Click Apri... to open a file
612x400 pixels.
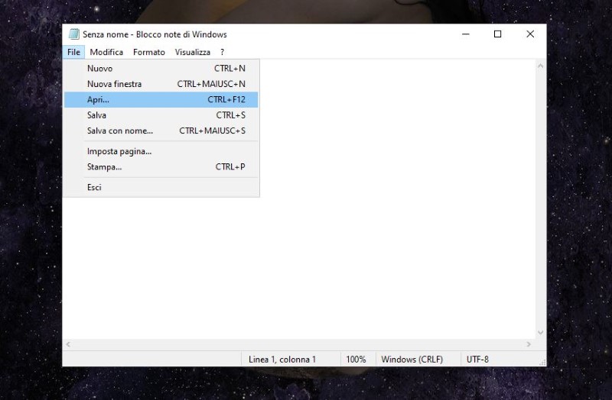(98, 100)
